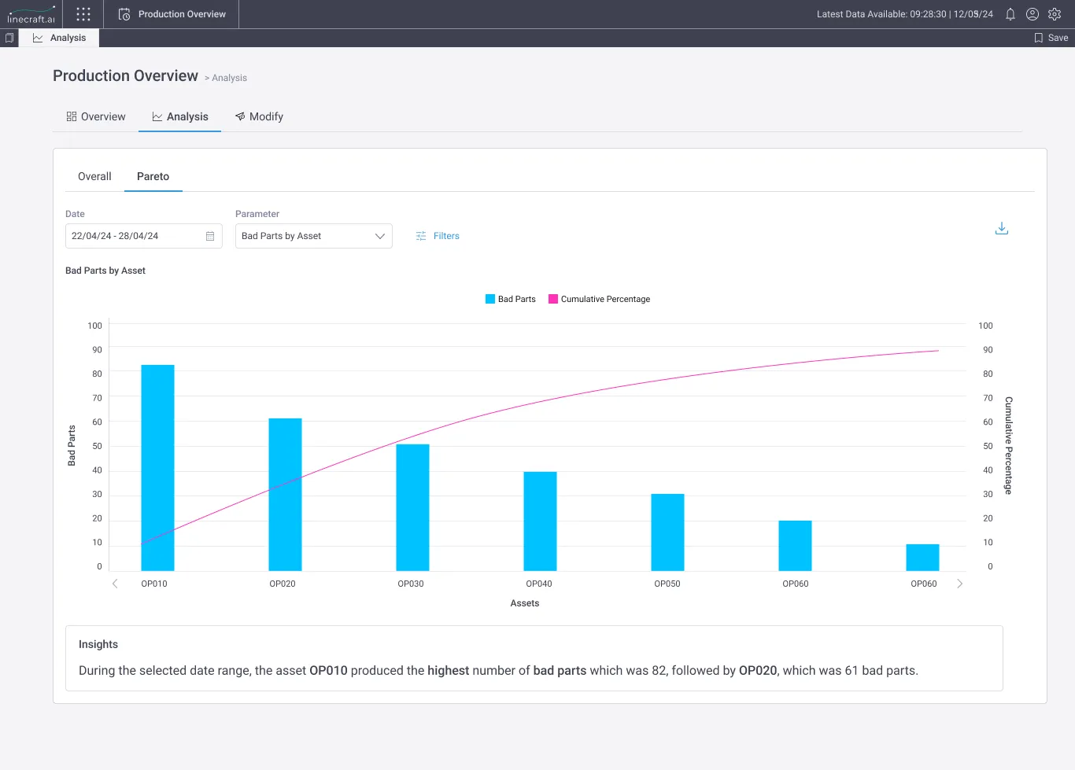This screenshot has height=770, width=1075.
Task: Go to previous assets with left chevron
Action: coord(115,584)
